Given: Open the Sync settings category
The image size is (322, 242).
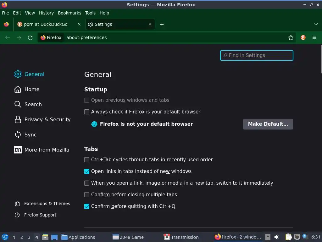Looking at the screenshot, I should pos(25,135).
